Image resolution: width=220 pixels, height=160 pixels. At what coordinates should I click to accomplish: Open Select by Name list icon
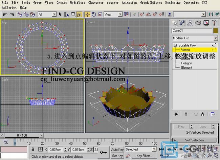(x=66, y=14)
